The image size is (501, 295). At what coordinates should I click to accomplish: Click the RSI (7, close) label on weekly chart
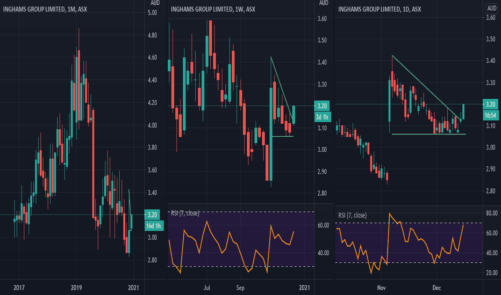(185, 213)
